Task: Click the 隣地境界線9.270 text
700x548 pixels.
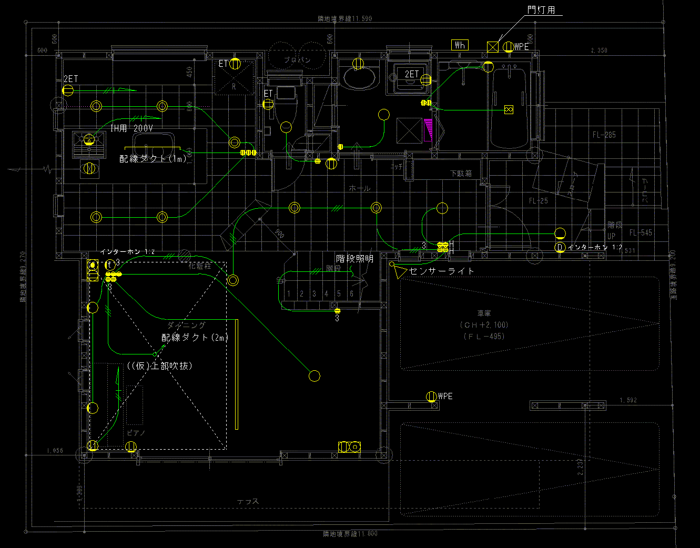Action: tap(23, 277)
